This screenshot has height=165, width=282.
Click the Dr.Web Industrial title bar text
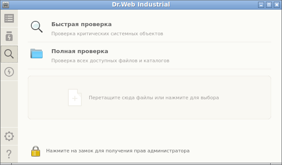[x=141, y=4]
